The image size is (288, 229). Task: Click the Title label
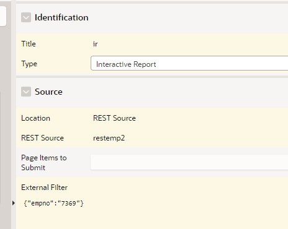pos(29,44)
